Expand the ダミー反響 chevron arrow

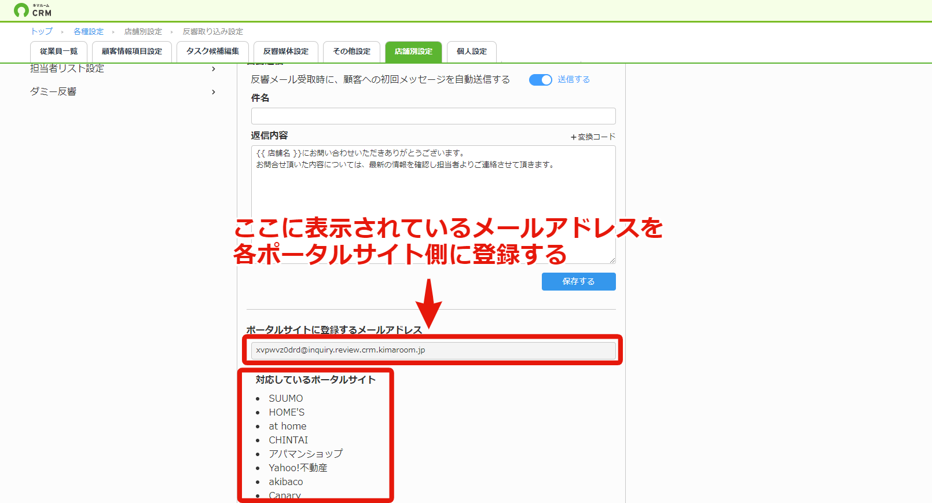214,92
